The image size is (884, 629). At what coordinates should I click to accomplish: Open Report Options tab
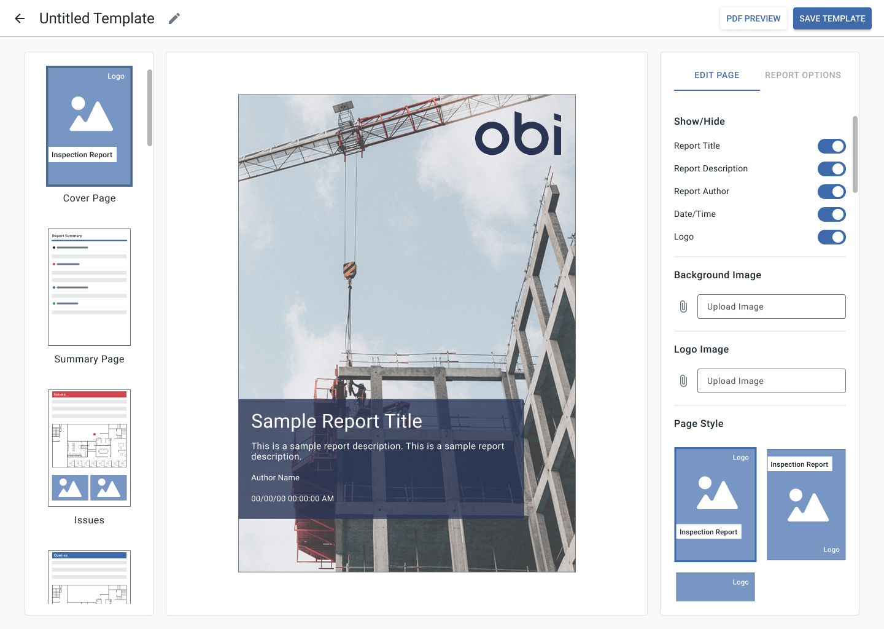coord(803,75)
